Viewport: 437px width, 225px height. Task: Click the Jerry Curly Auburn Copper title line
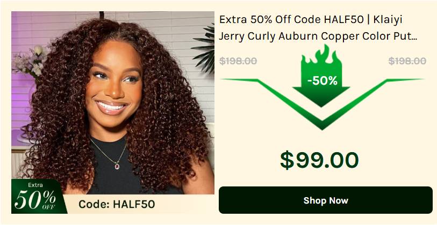point(318,36)
